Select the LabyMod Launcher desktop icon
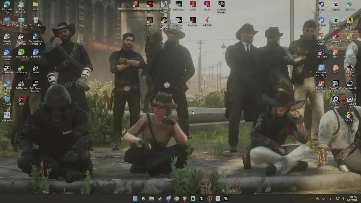This screenshot has height=203, width=361. (7, 86)
